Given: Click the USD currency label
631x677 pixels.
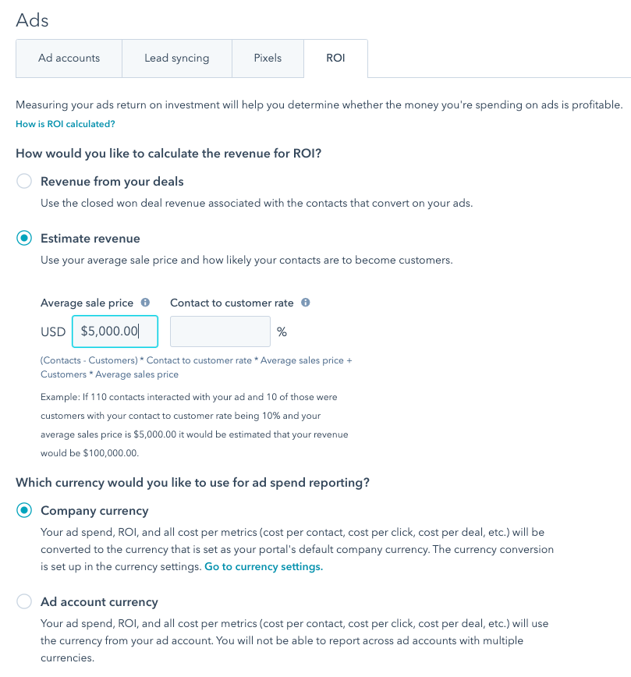Looking at the screenshot, I should coord(53,332).
